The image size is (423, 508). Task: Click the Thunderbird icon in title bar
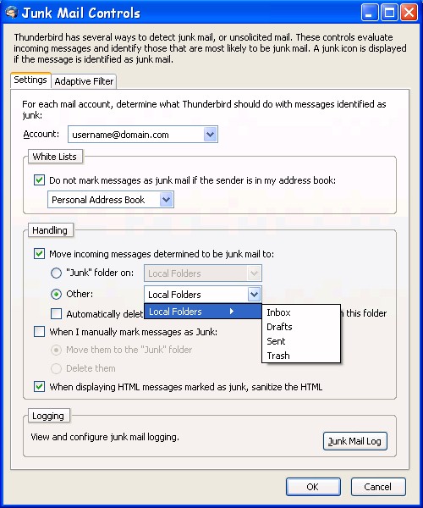[x=11, y=13]
